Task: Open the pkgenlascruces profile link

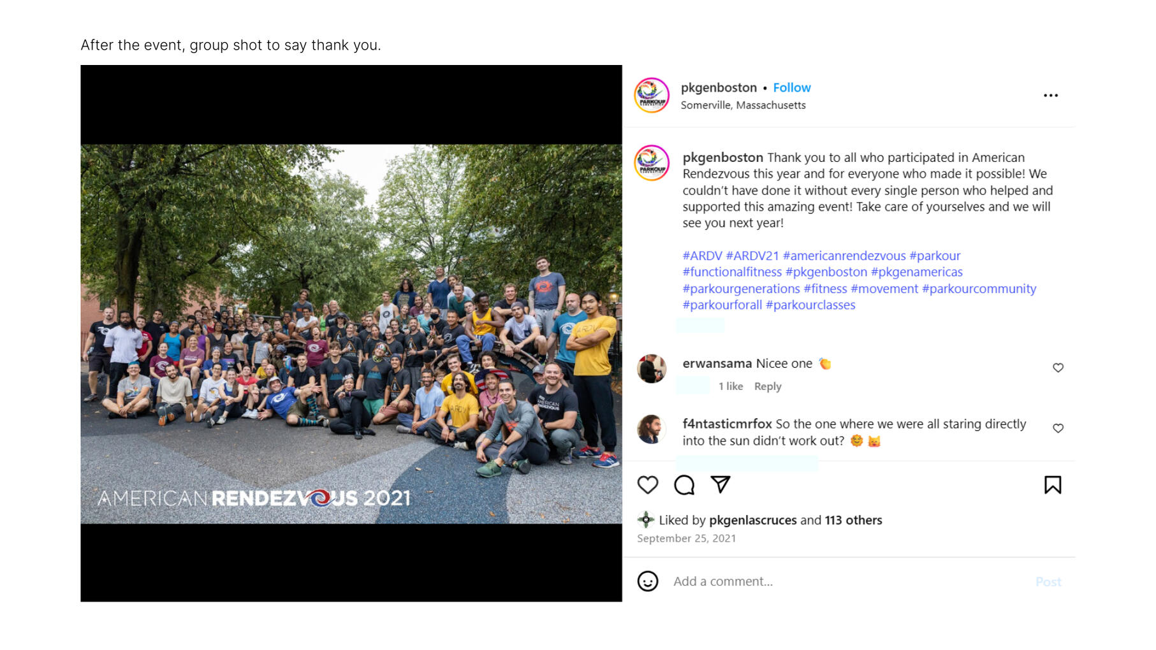Action: (x=752, y=520)
